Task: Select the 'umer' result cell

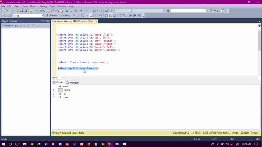Action: tap(66, 97)
